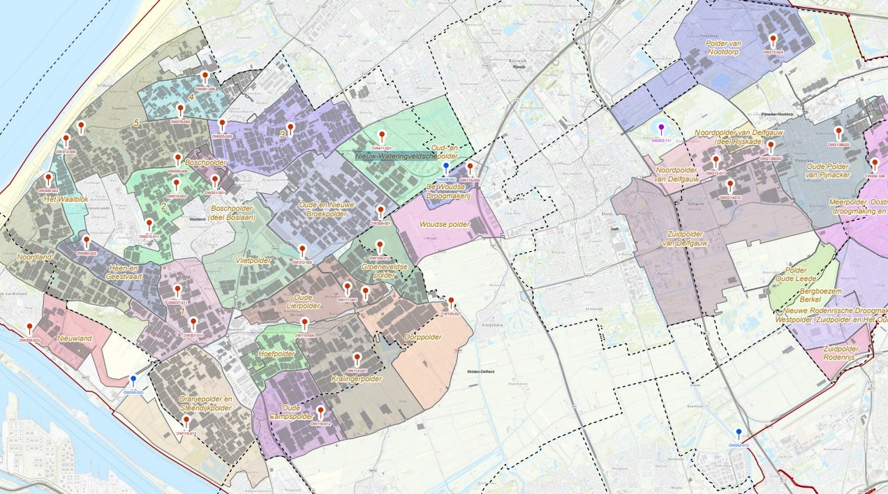This screenshot has width=888, height=494.
Task: Click the red pin OW221A012
Action: point(730,186)
